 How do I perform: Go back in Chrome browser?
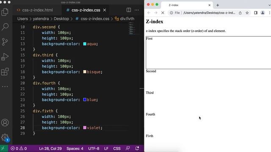tap(149, 13)
